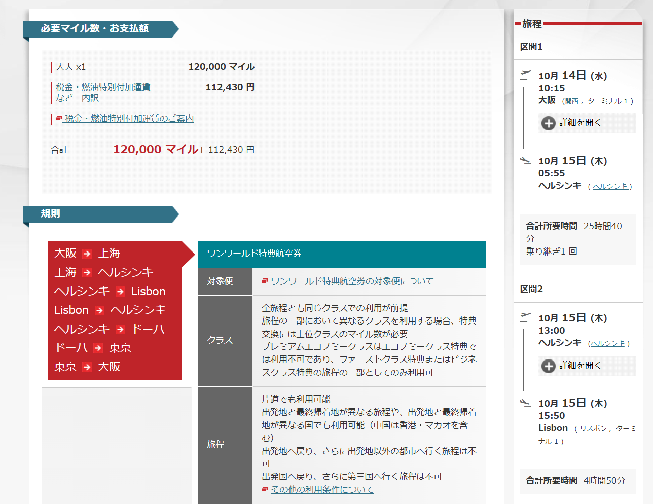Open ワンワールド特典航空券の対象便について link
Viewport: 653px width, 504px height.
point(352,281)
